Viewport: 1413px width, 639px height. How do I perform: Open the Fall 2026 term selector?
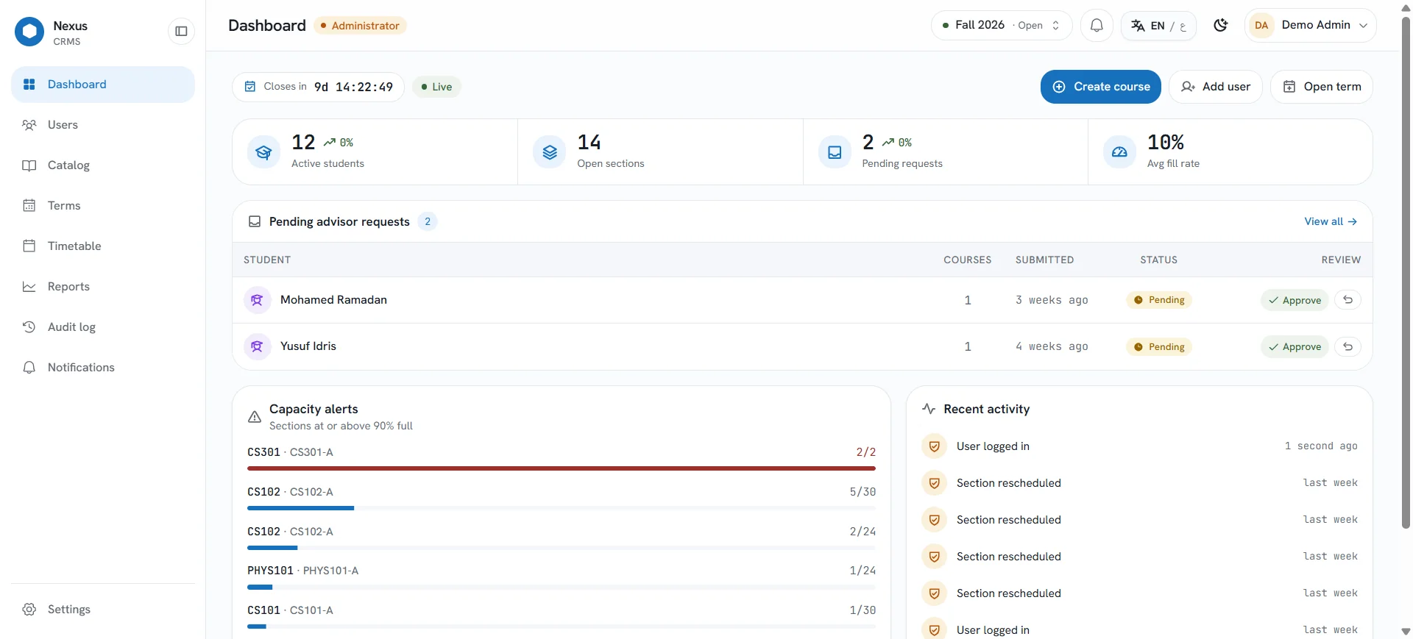pyautogui.click(x=1002, y=26)
